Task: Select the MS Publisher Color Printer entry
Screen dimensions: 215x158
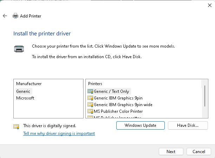Action: [x=118, y=111]
